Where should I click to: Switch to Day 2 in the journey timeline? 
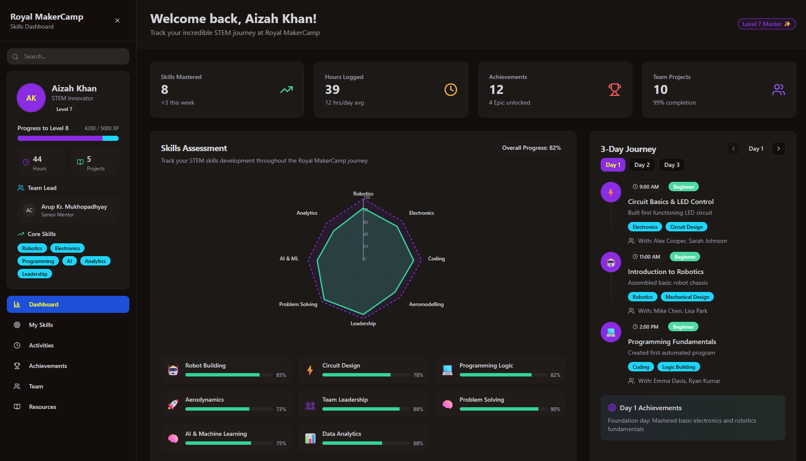point(642,165)
